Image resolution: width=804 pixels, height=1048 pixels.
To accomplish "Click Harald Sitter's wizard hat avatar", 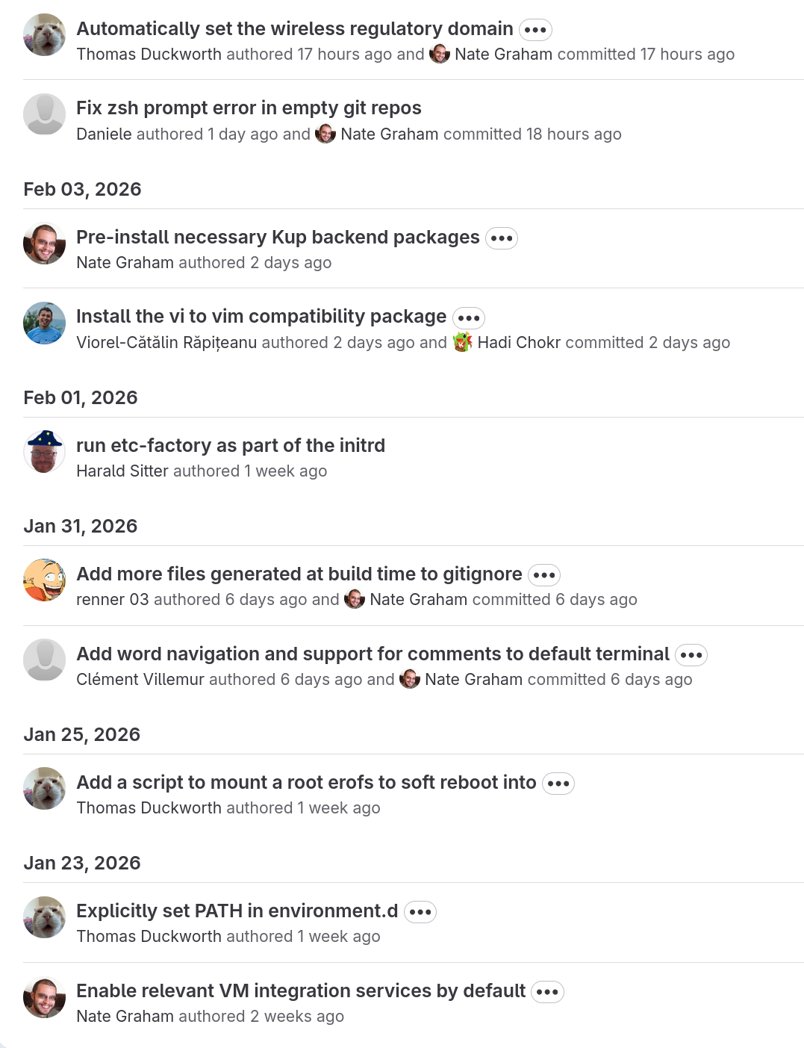I will [x=45, y=451].
